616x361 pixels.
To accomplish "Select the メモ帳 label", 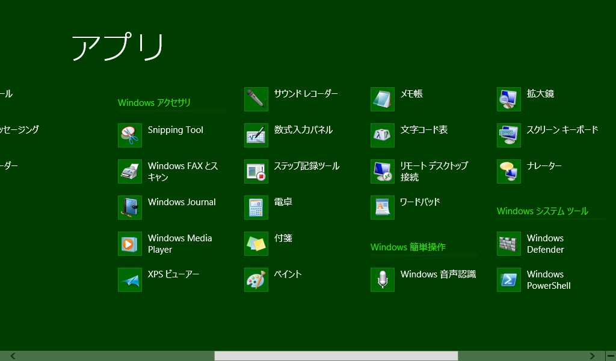I will (411, 93).
